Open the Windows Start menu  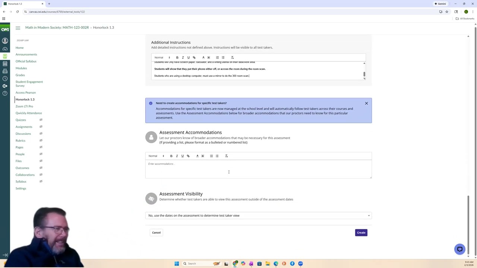coord(177,264)
